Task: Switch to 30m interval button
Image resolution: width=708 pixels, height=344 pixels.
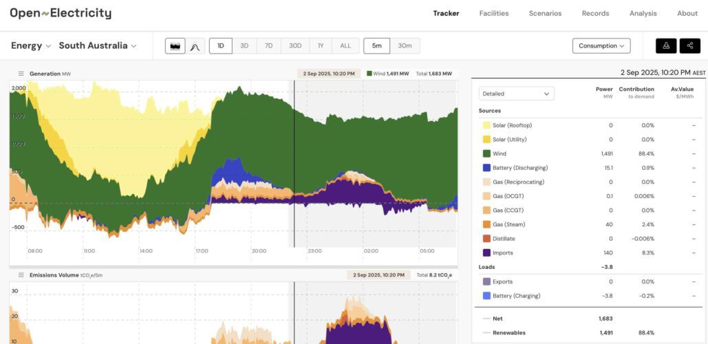Action: [405, 46]
